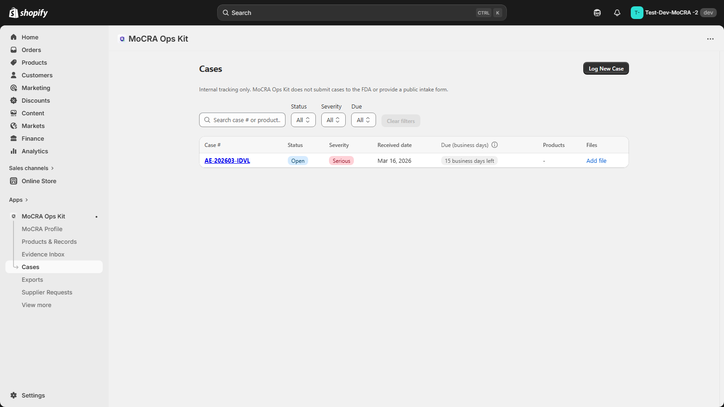Click the Online Store icon
The width and height of the screenshot is (724, 407).
(x=14, y=181)
